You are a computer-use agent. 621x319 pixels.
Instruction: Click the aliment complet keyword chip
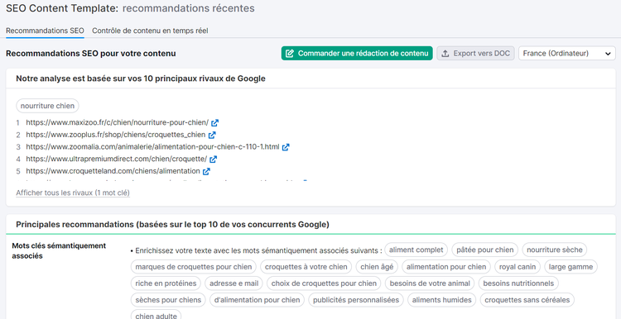pos(416,250)
